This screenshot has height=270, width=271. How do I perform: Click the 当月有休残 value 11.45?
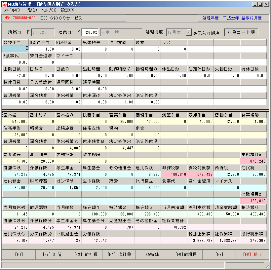16,214
